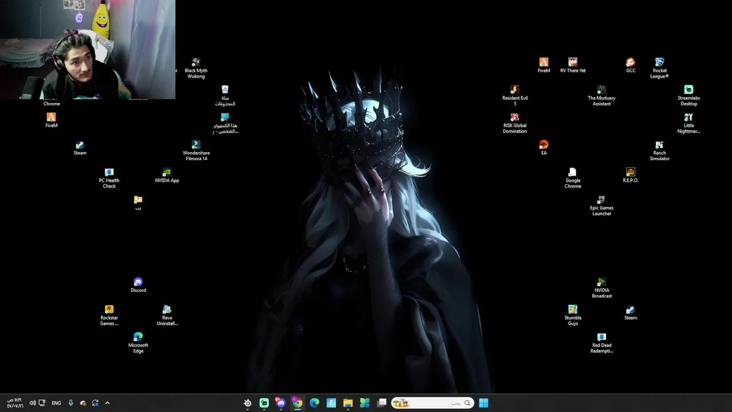The image size is (732, 412).
Task: Open Discord from the taskbar
Action: [281, 403]
